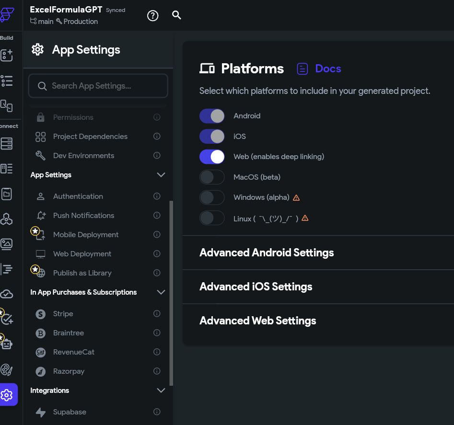
Task: Select the settings gear in sidebar
Action: (7, 395)
